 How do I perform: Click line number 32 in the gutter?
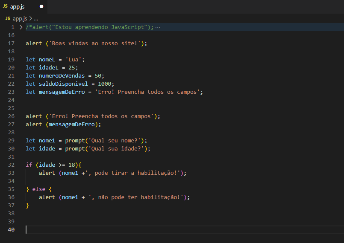tap(11, 165)
